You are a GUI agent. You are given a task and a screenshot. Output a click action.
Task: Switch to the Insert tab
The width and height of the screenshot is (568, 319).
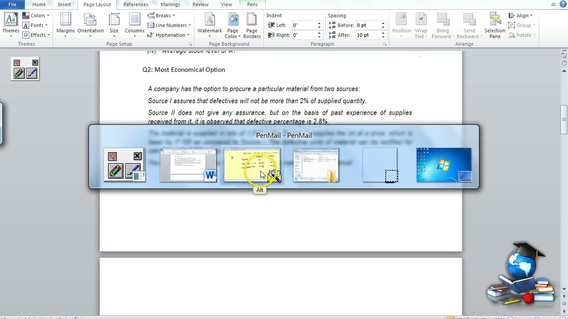coord(64,4)
